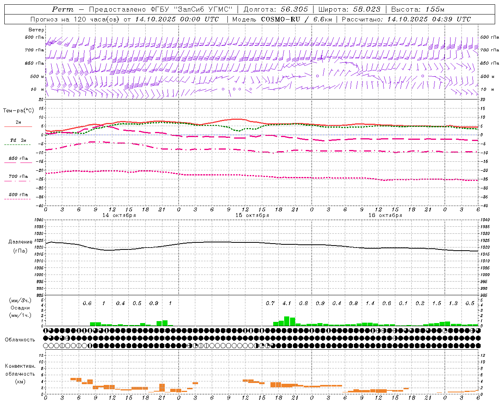Click the precipitation total "0.7"
This screenshot has width=501, height=401.
(x=270, y=303)
